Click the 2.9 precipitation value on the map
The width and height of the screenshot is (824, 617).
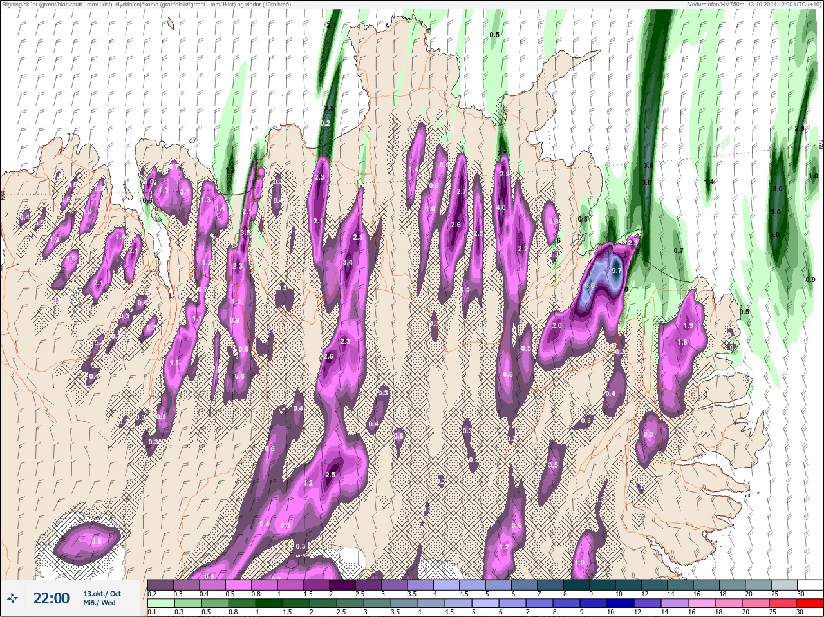505,174
